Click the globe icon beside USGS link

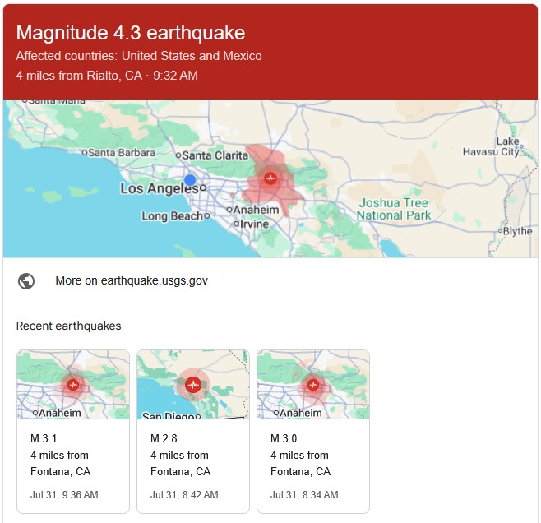(x=26, y=280)
